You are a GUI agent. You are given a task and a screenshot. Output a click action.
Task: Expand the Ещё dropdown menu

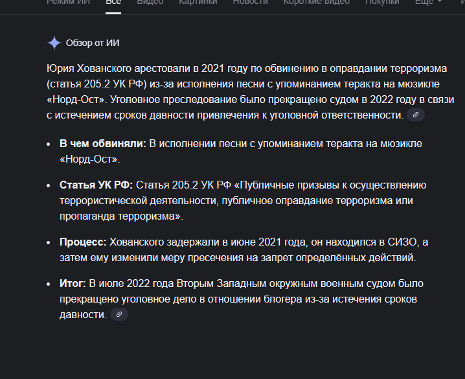(x=428, y=3)
